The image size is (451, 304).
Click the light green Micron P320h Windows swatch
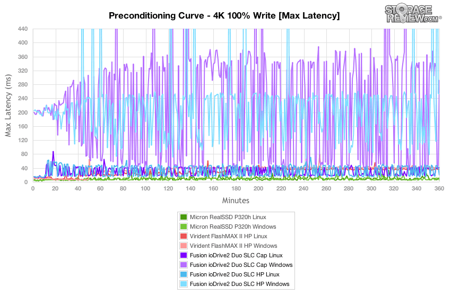tap(184, 227)
